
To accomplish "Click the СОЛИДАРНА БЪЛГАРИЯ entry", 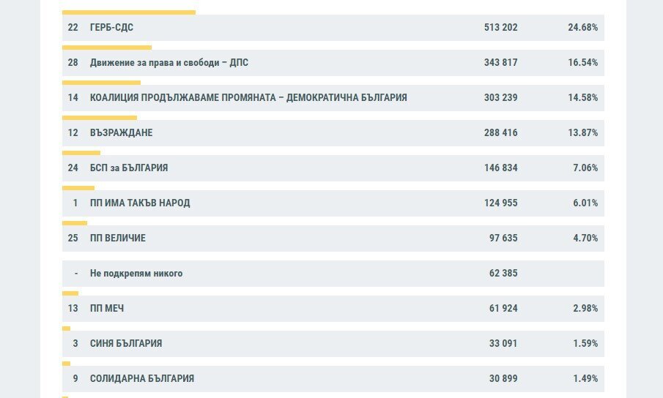I will [333, 378].
